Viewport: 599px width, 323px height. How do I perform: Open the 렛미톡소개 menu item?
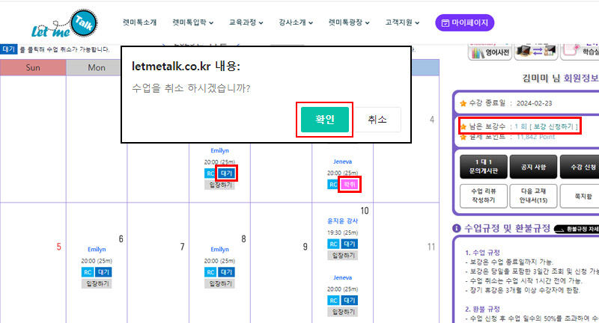click(x=139, y=23)
